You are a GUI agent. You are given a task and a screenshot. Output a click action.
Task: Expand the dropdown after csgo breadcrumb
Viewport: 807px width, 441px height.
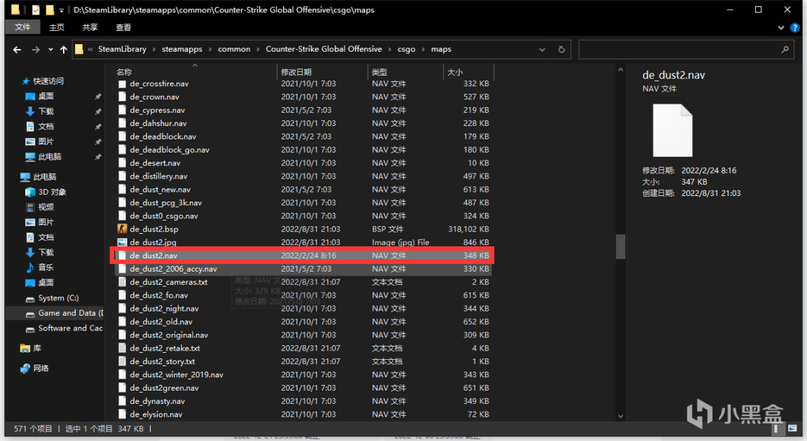(424, 49)
